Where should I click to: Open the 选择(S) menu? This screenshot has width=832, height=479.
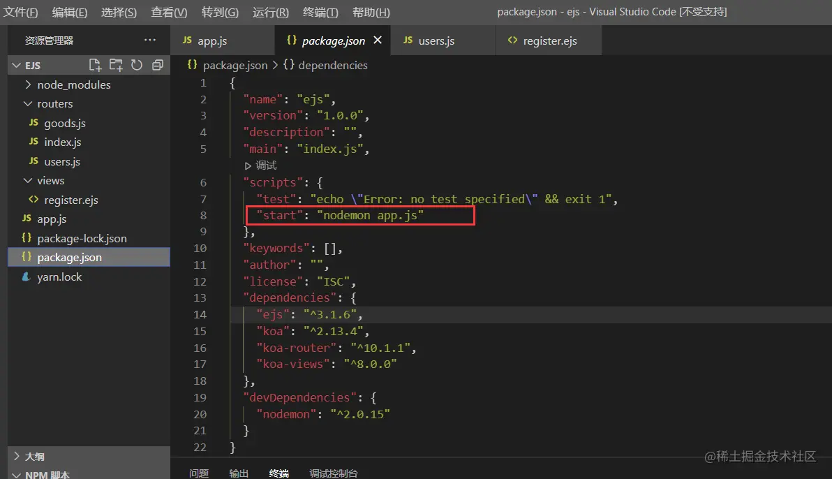click(119, 12)
